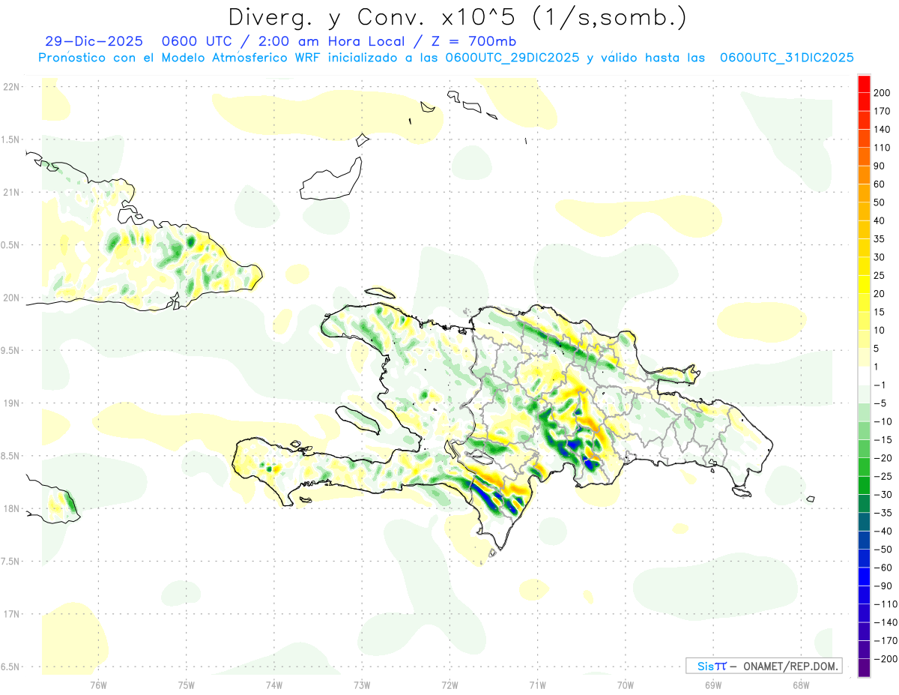
Task: Click the '18N' latitude label
Action: (x=11, y=509)
